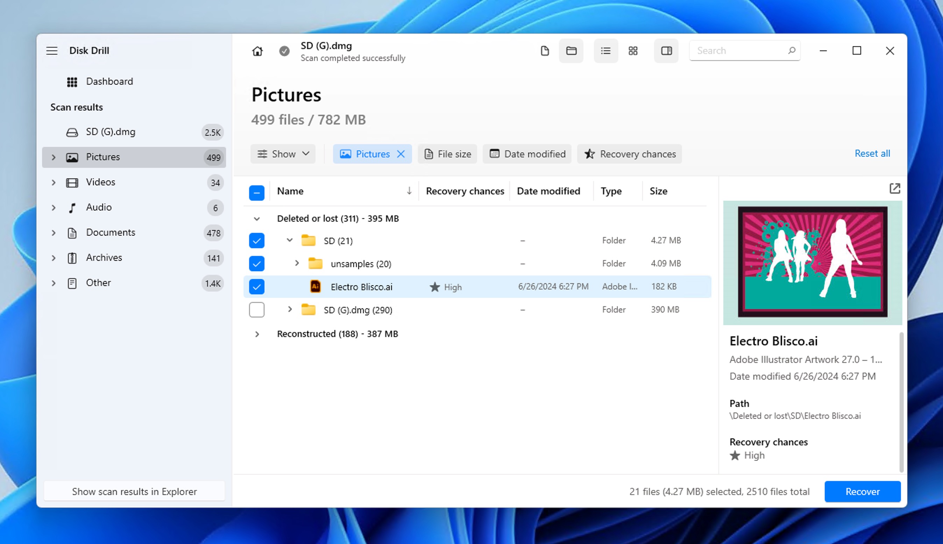Expand the Archives category chevron

[x=54, y=258]
